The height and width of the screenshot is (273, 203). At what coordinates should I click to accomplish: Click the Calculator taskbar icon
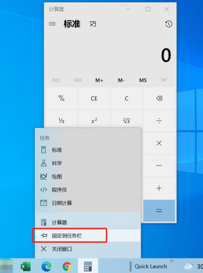[x=88, y=266]
